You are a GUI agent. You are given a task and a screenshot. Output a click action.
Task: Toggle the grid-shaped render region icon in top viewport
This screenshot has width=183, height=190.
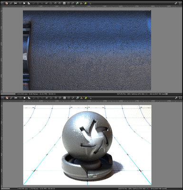point(64,3)
